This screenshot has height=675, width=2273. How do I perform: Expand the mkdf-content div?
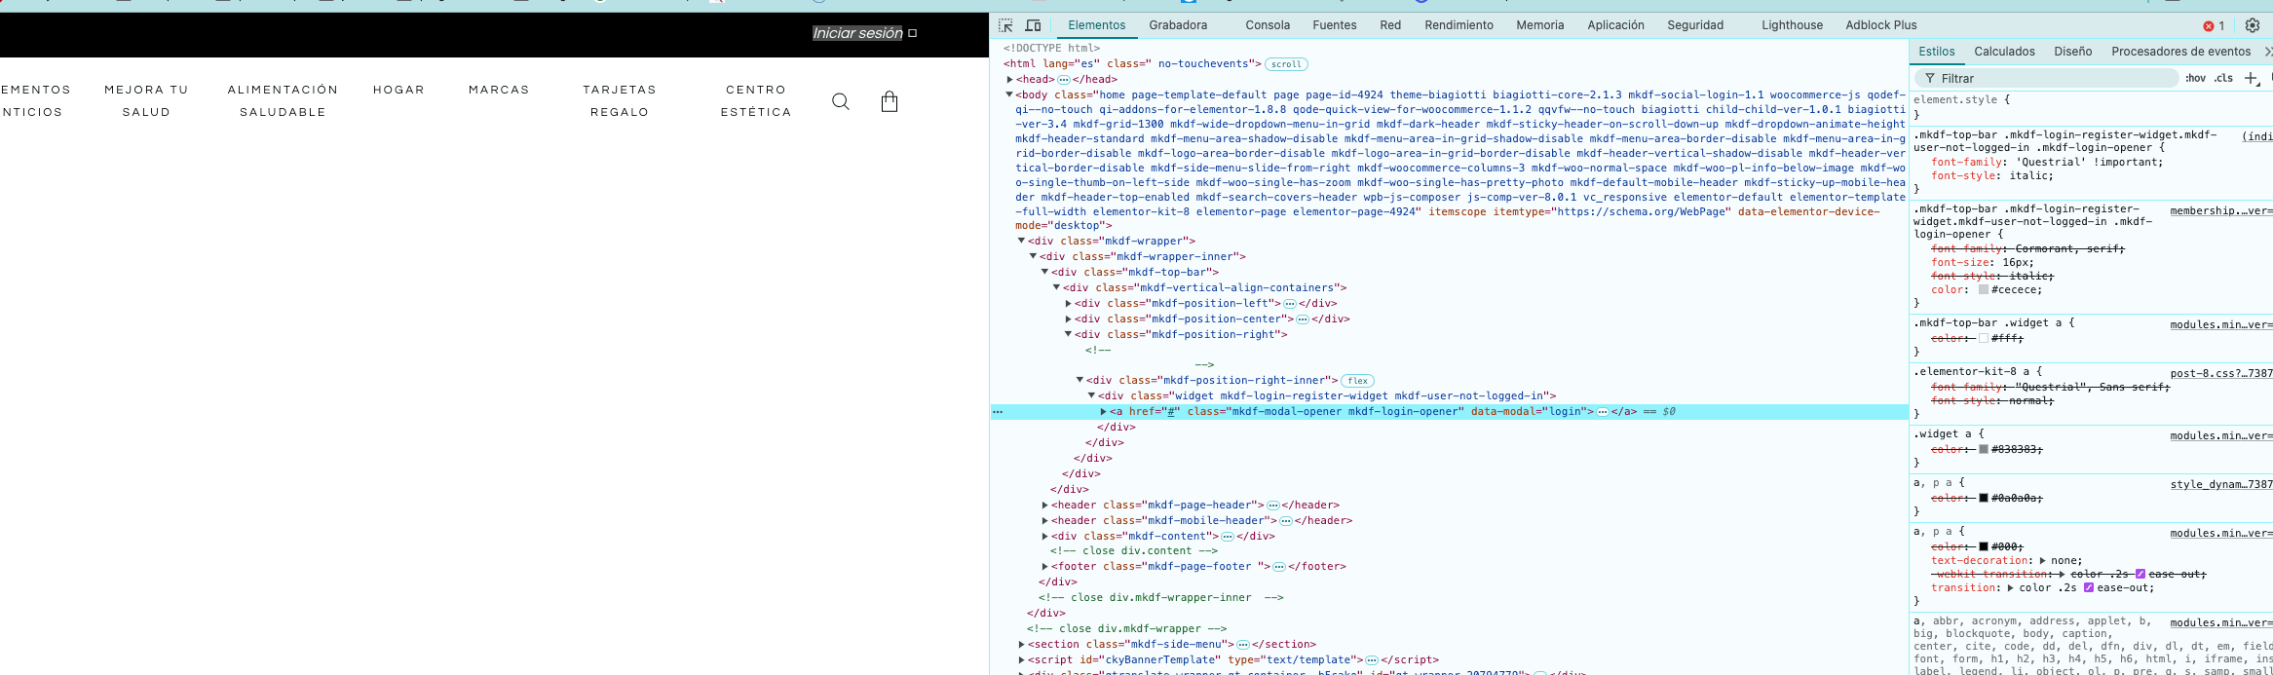(x=1044, y=537)
